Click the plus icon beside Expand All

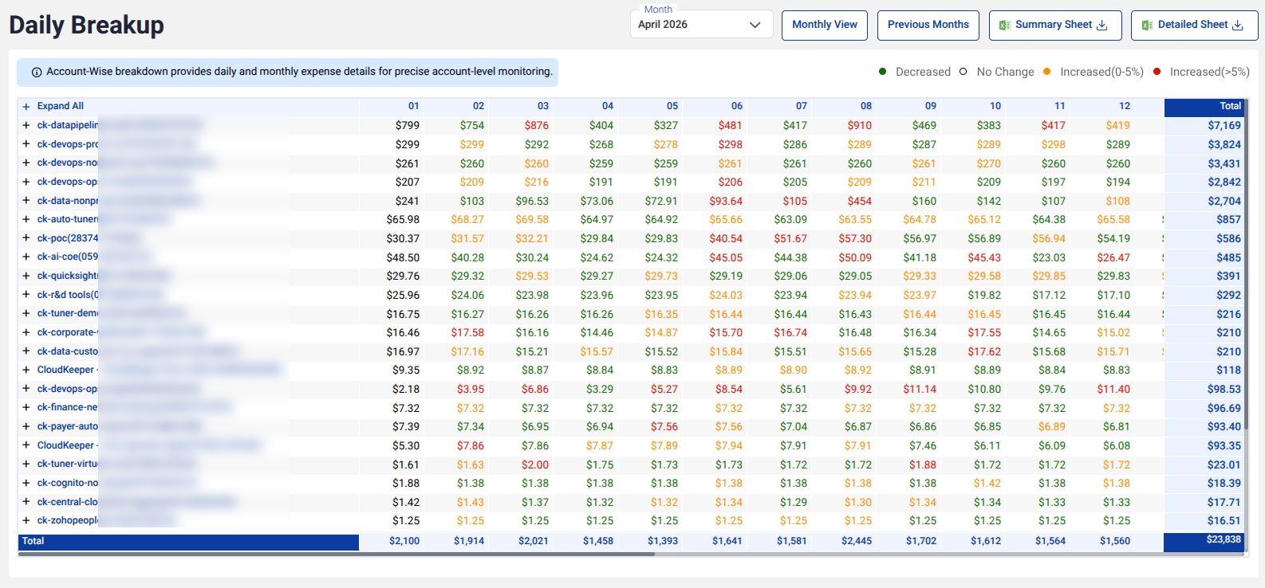pos(26,107)
